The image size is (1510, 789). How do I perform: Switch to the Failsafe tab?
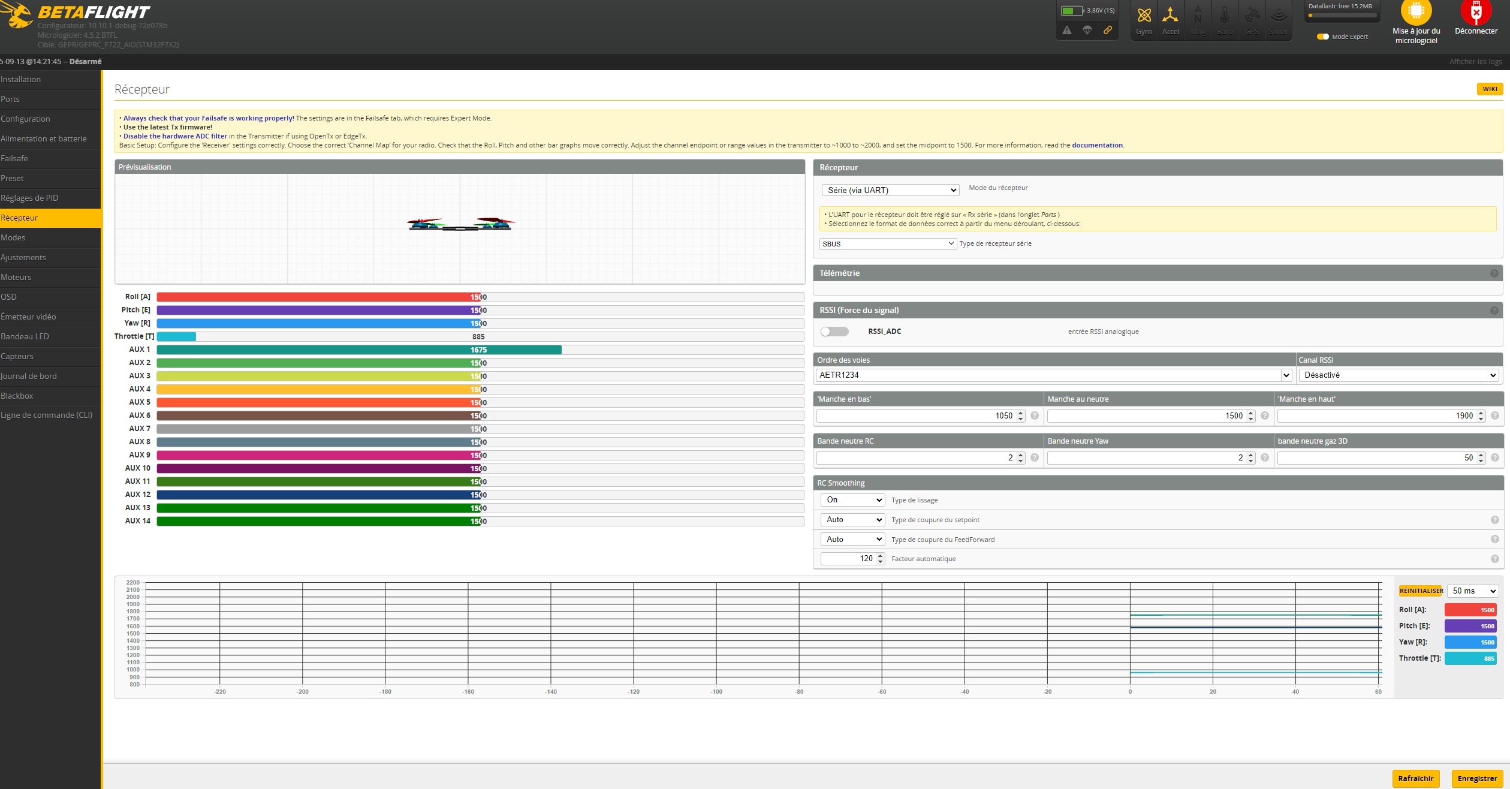[14, 158]
